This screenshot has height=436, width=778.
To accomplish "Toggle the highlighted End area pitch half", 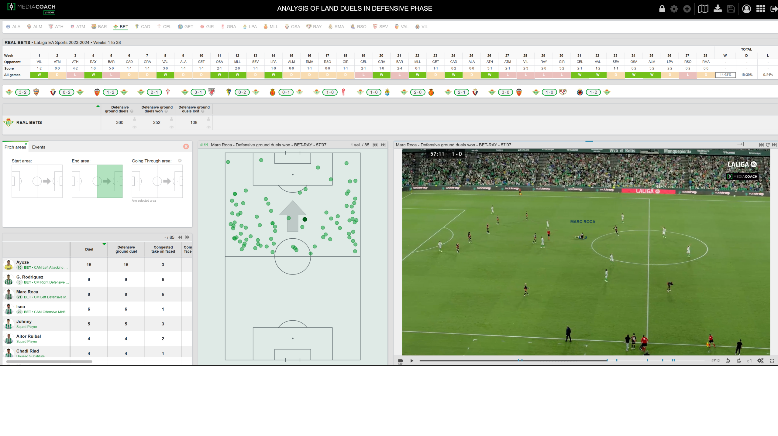I will (x=110, y=181).
